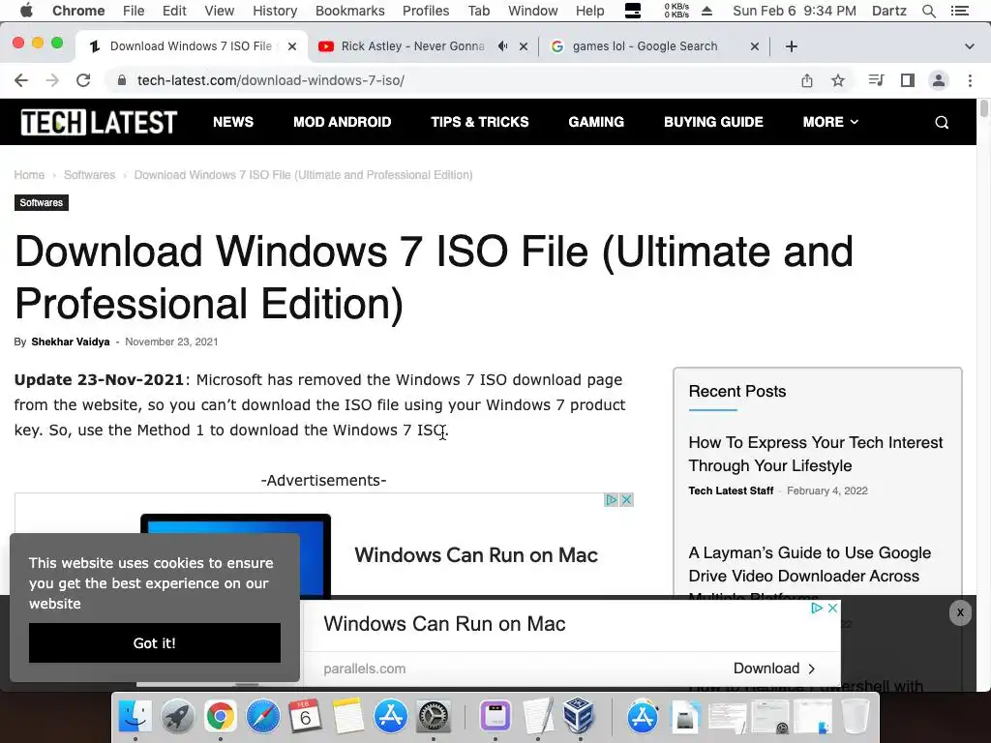Expand the tab search chevron

970,46
